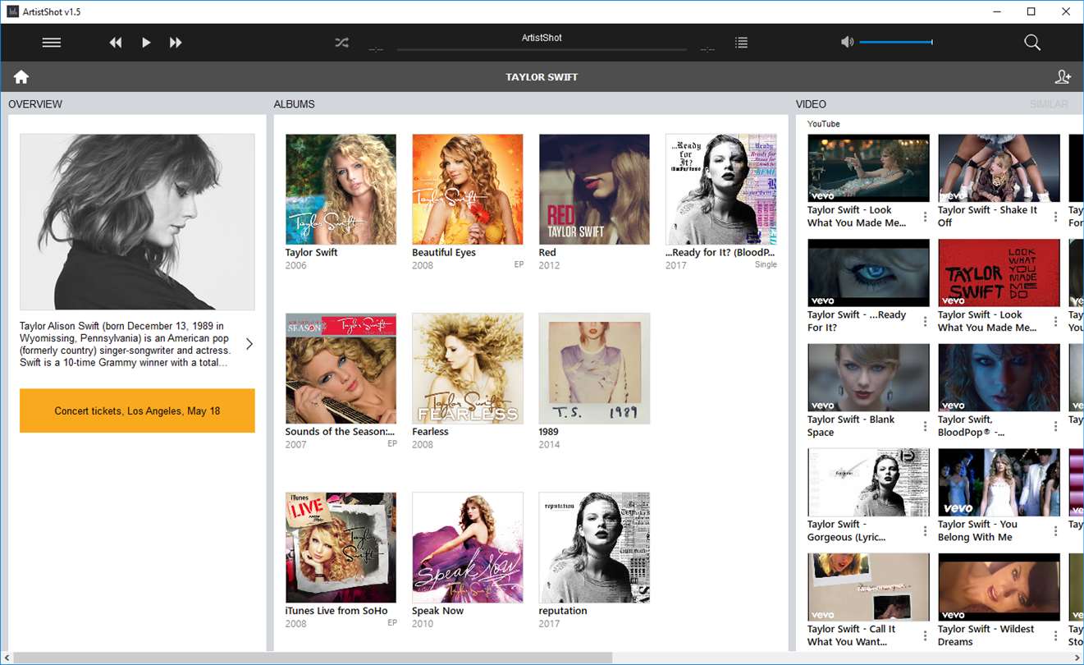Play Call It What You Want video
This screenshot has height=665, width=1084.
tap(868, 587)
